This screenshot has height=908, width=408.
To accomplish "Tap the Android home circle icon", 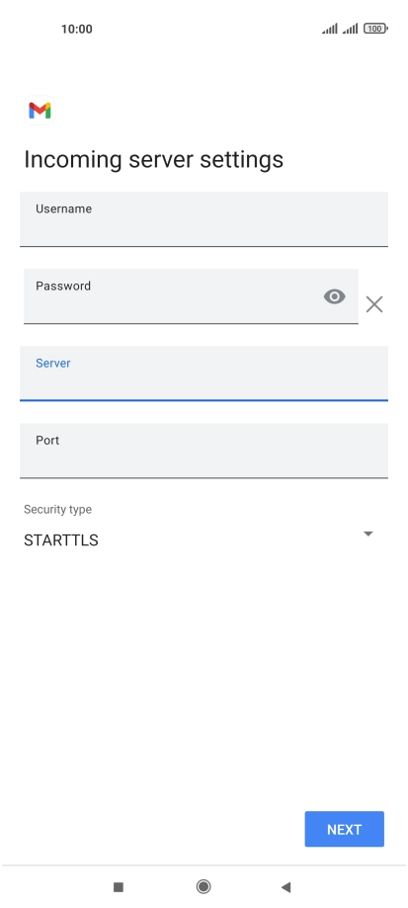I will coord(204,886).
